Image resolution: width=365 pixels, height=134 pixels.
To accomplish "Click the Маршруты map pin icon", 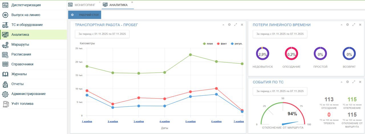I will click(x=5, y=45).
